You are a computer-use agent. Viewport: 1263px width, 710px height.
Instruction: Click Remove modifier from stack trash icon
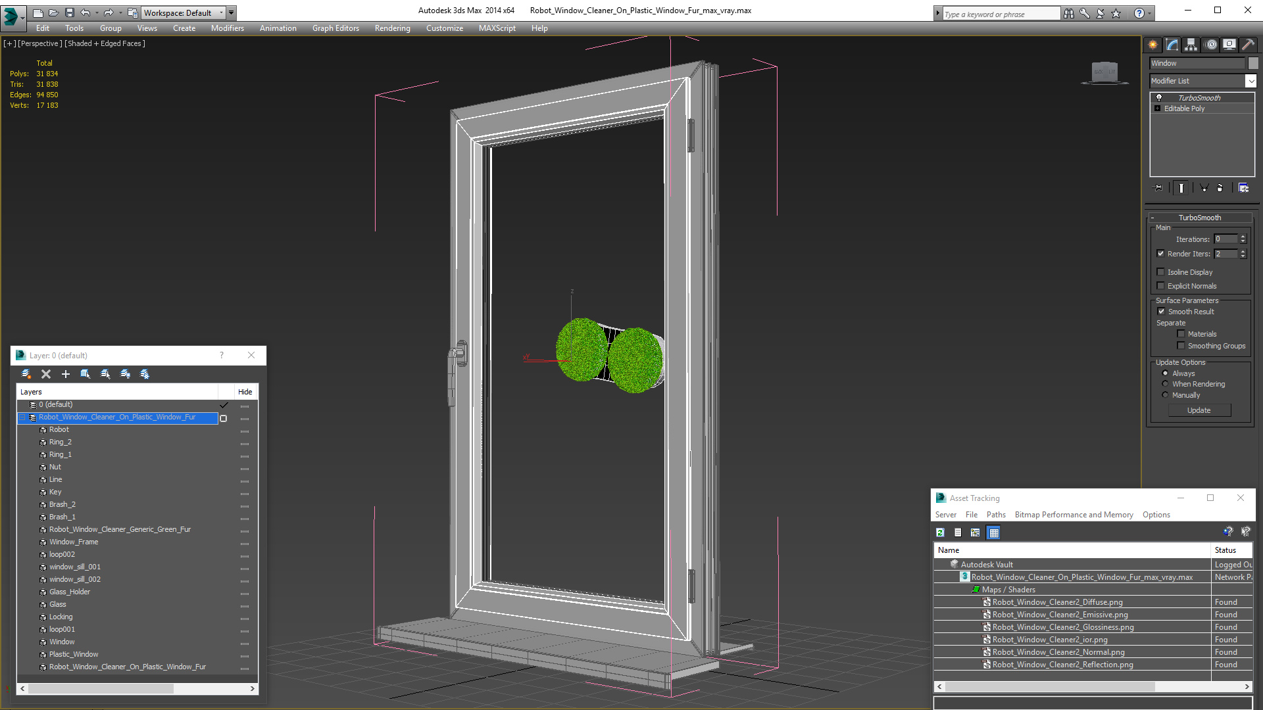(1220, 188)
